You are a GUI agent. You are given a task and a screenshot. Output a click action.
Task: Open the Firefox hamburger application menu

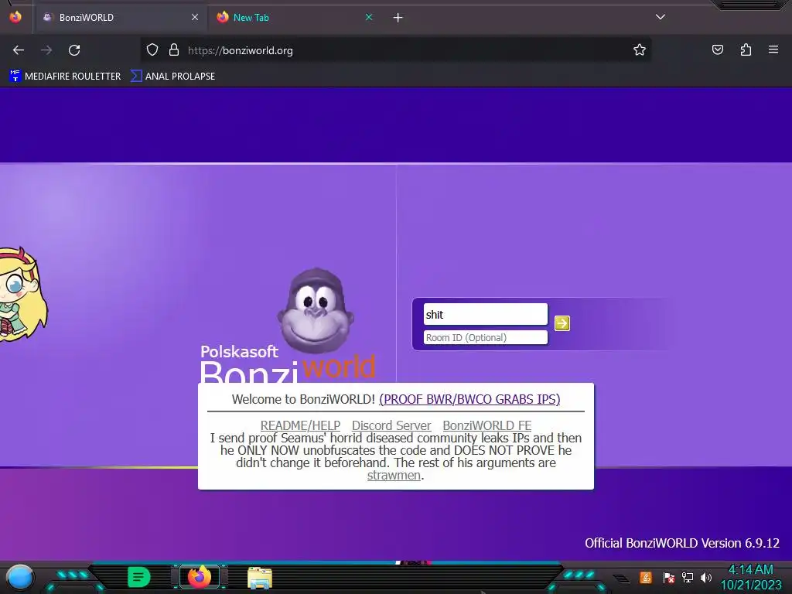(773, 49)
